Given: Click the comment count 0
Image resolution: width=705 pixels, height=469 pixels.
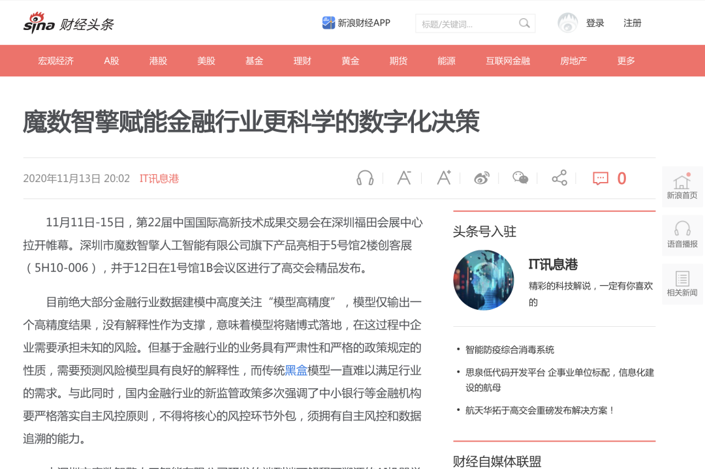Looking at the screenshot, I should [622, 178].
